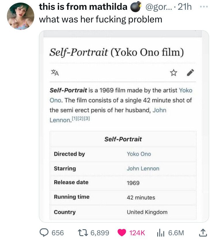
Task: Toggle the watchlist star icon
Action: point(173,73)
